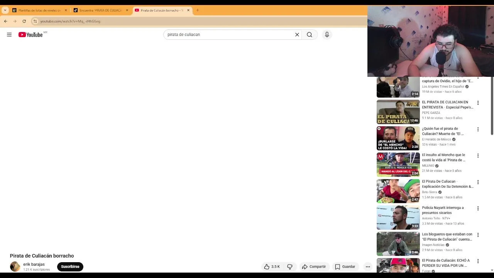Image resolution: width=494 pixels, height=278 pixels.
Task: Open thumbnail of Policía Nayarit interroga video
Action: click(398, 217)
